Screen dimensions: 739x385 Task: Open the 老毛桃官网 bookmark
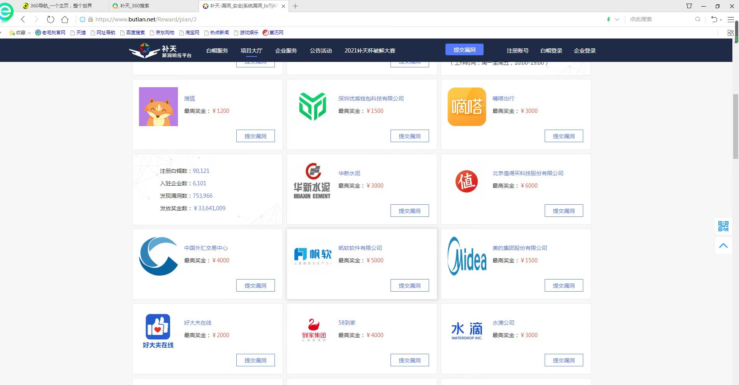pyautogui.click(x=50, y=33)
